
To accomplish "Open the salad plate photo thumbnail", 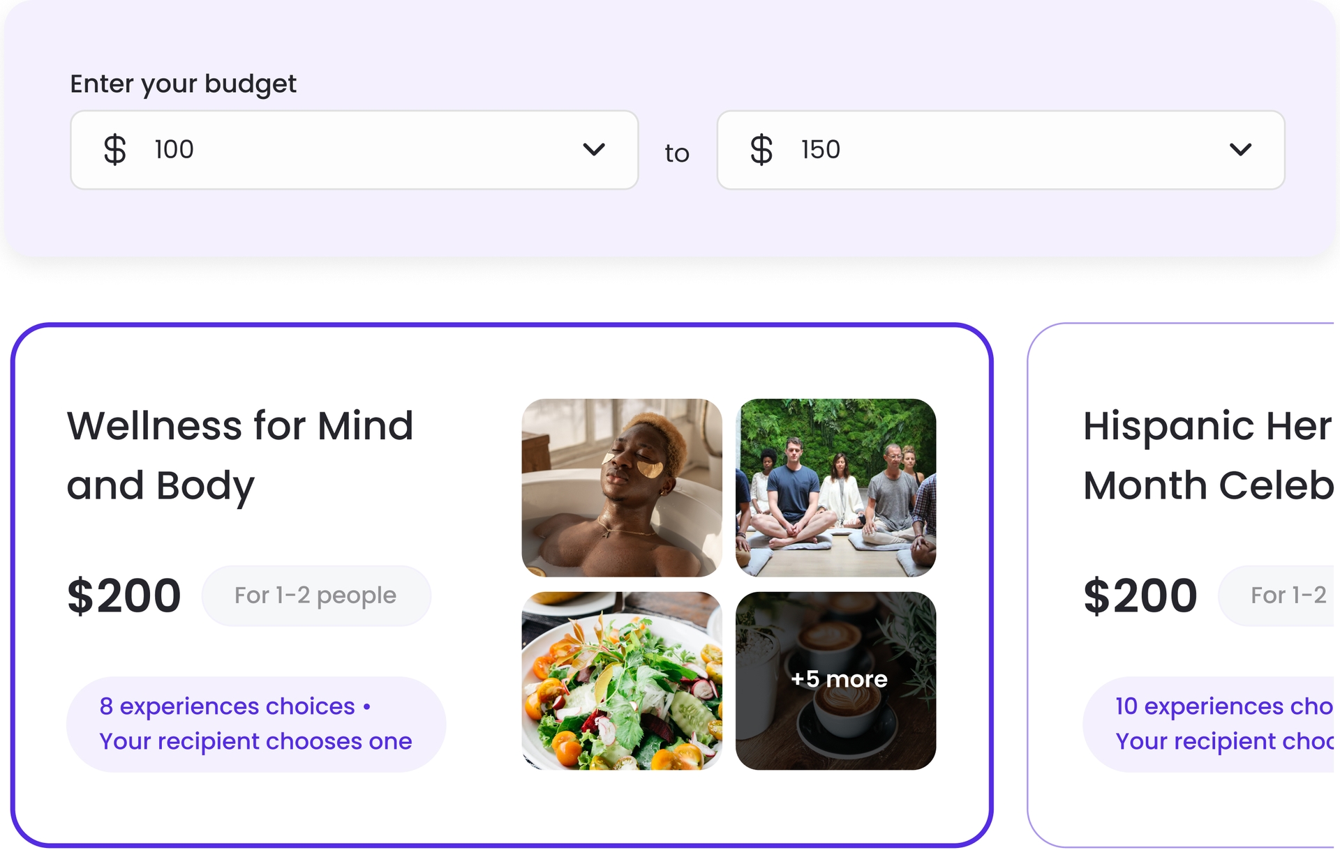I will (621, 681).
